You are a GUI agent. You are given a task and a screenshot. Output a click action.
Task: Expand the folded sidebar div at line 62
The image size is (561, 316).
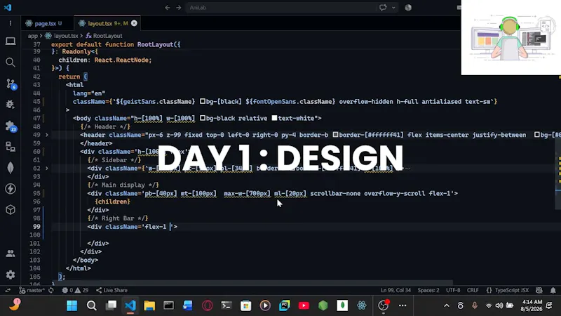pos(47,169)
